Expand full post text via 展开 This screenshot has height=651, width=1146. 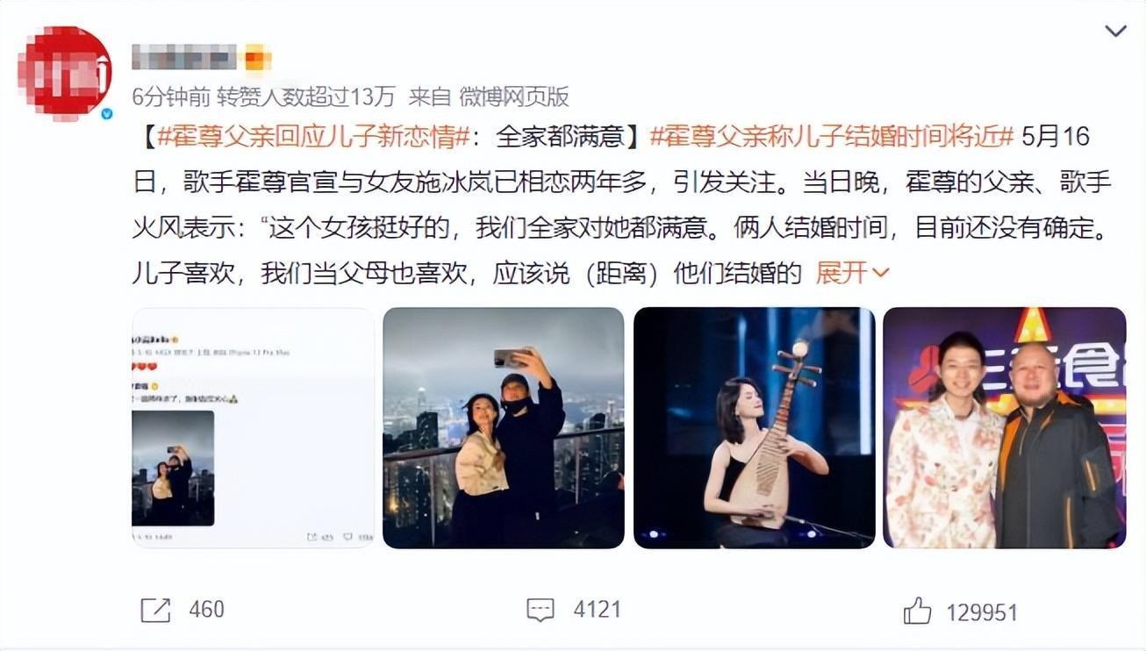pos(852,273)
